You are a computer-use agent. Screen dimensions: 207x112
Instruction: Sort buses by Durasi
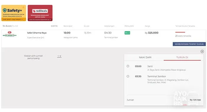pos(87,26)
